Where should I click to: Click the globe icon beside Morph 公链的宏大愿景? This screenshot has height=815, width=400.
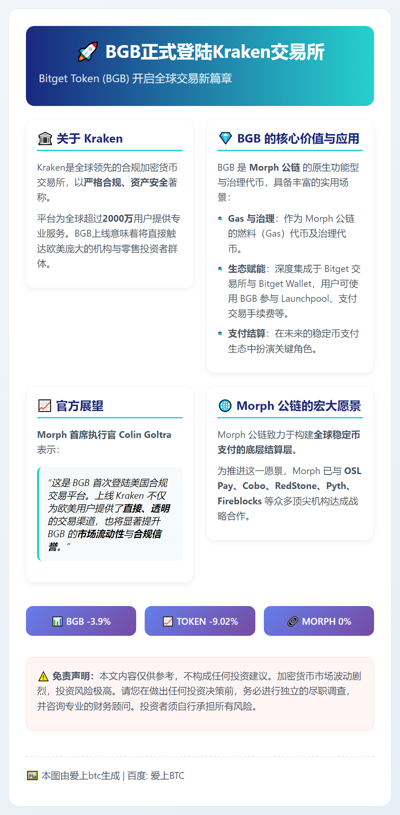point(225,406)
